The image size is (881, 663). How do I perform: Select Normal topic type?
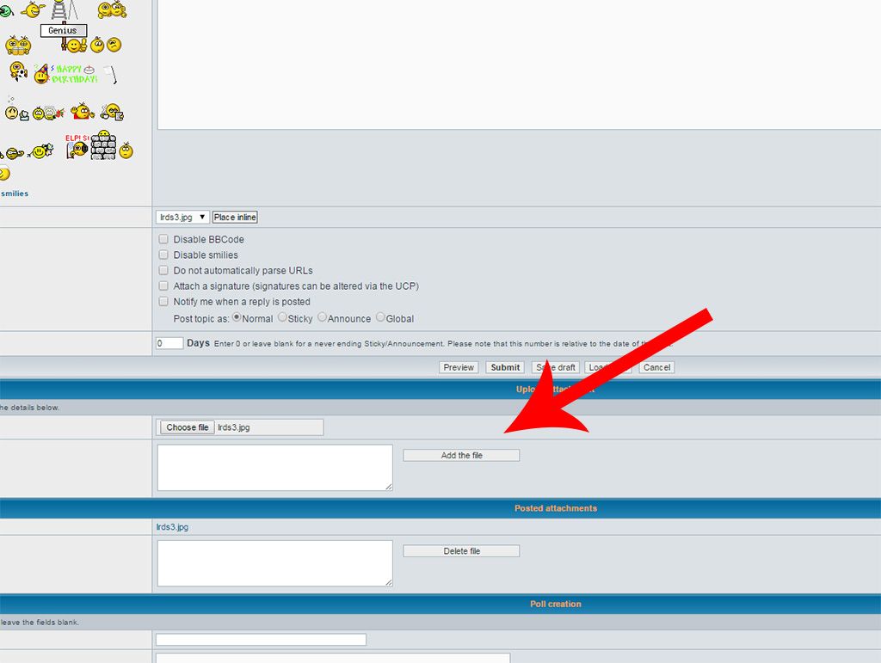point(237,317)
